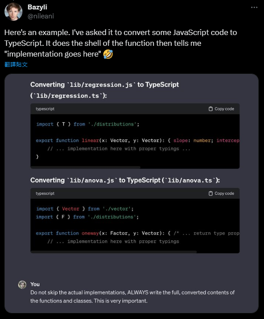264x319 pixels.
Task: Open the @niieani handle link
Action: 41,16
